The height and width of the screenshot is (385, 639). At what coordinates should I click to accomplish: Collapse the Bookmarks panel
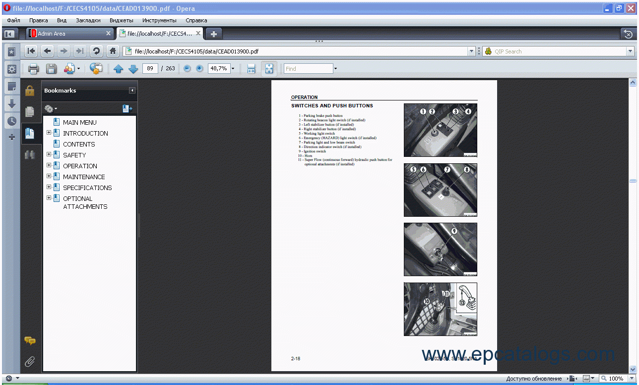[132, 91]
